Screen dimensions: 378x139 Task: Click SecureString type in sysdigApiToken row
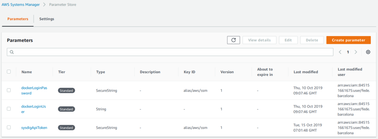pyautogui.click(x=107, y=128)
